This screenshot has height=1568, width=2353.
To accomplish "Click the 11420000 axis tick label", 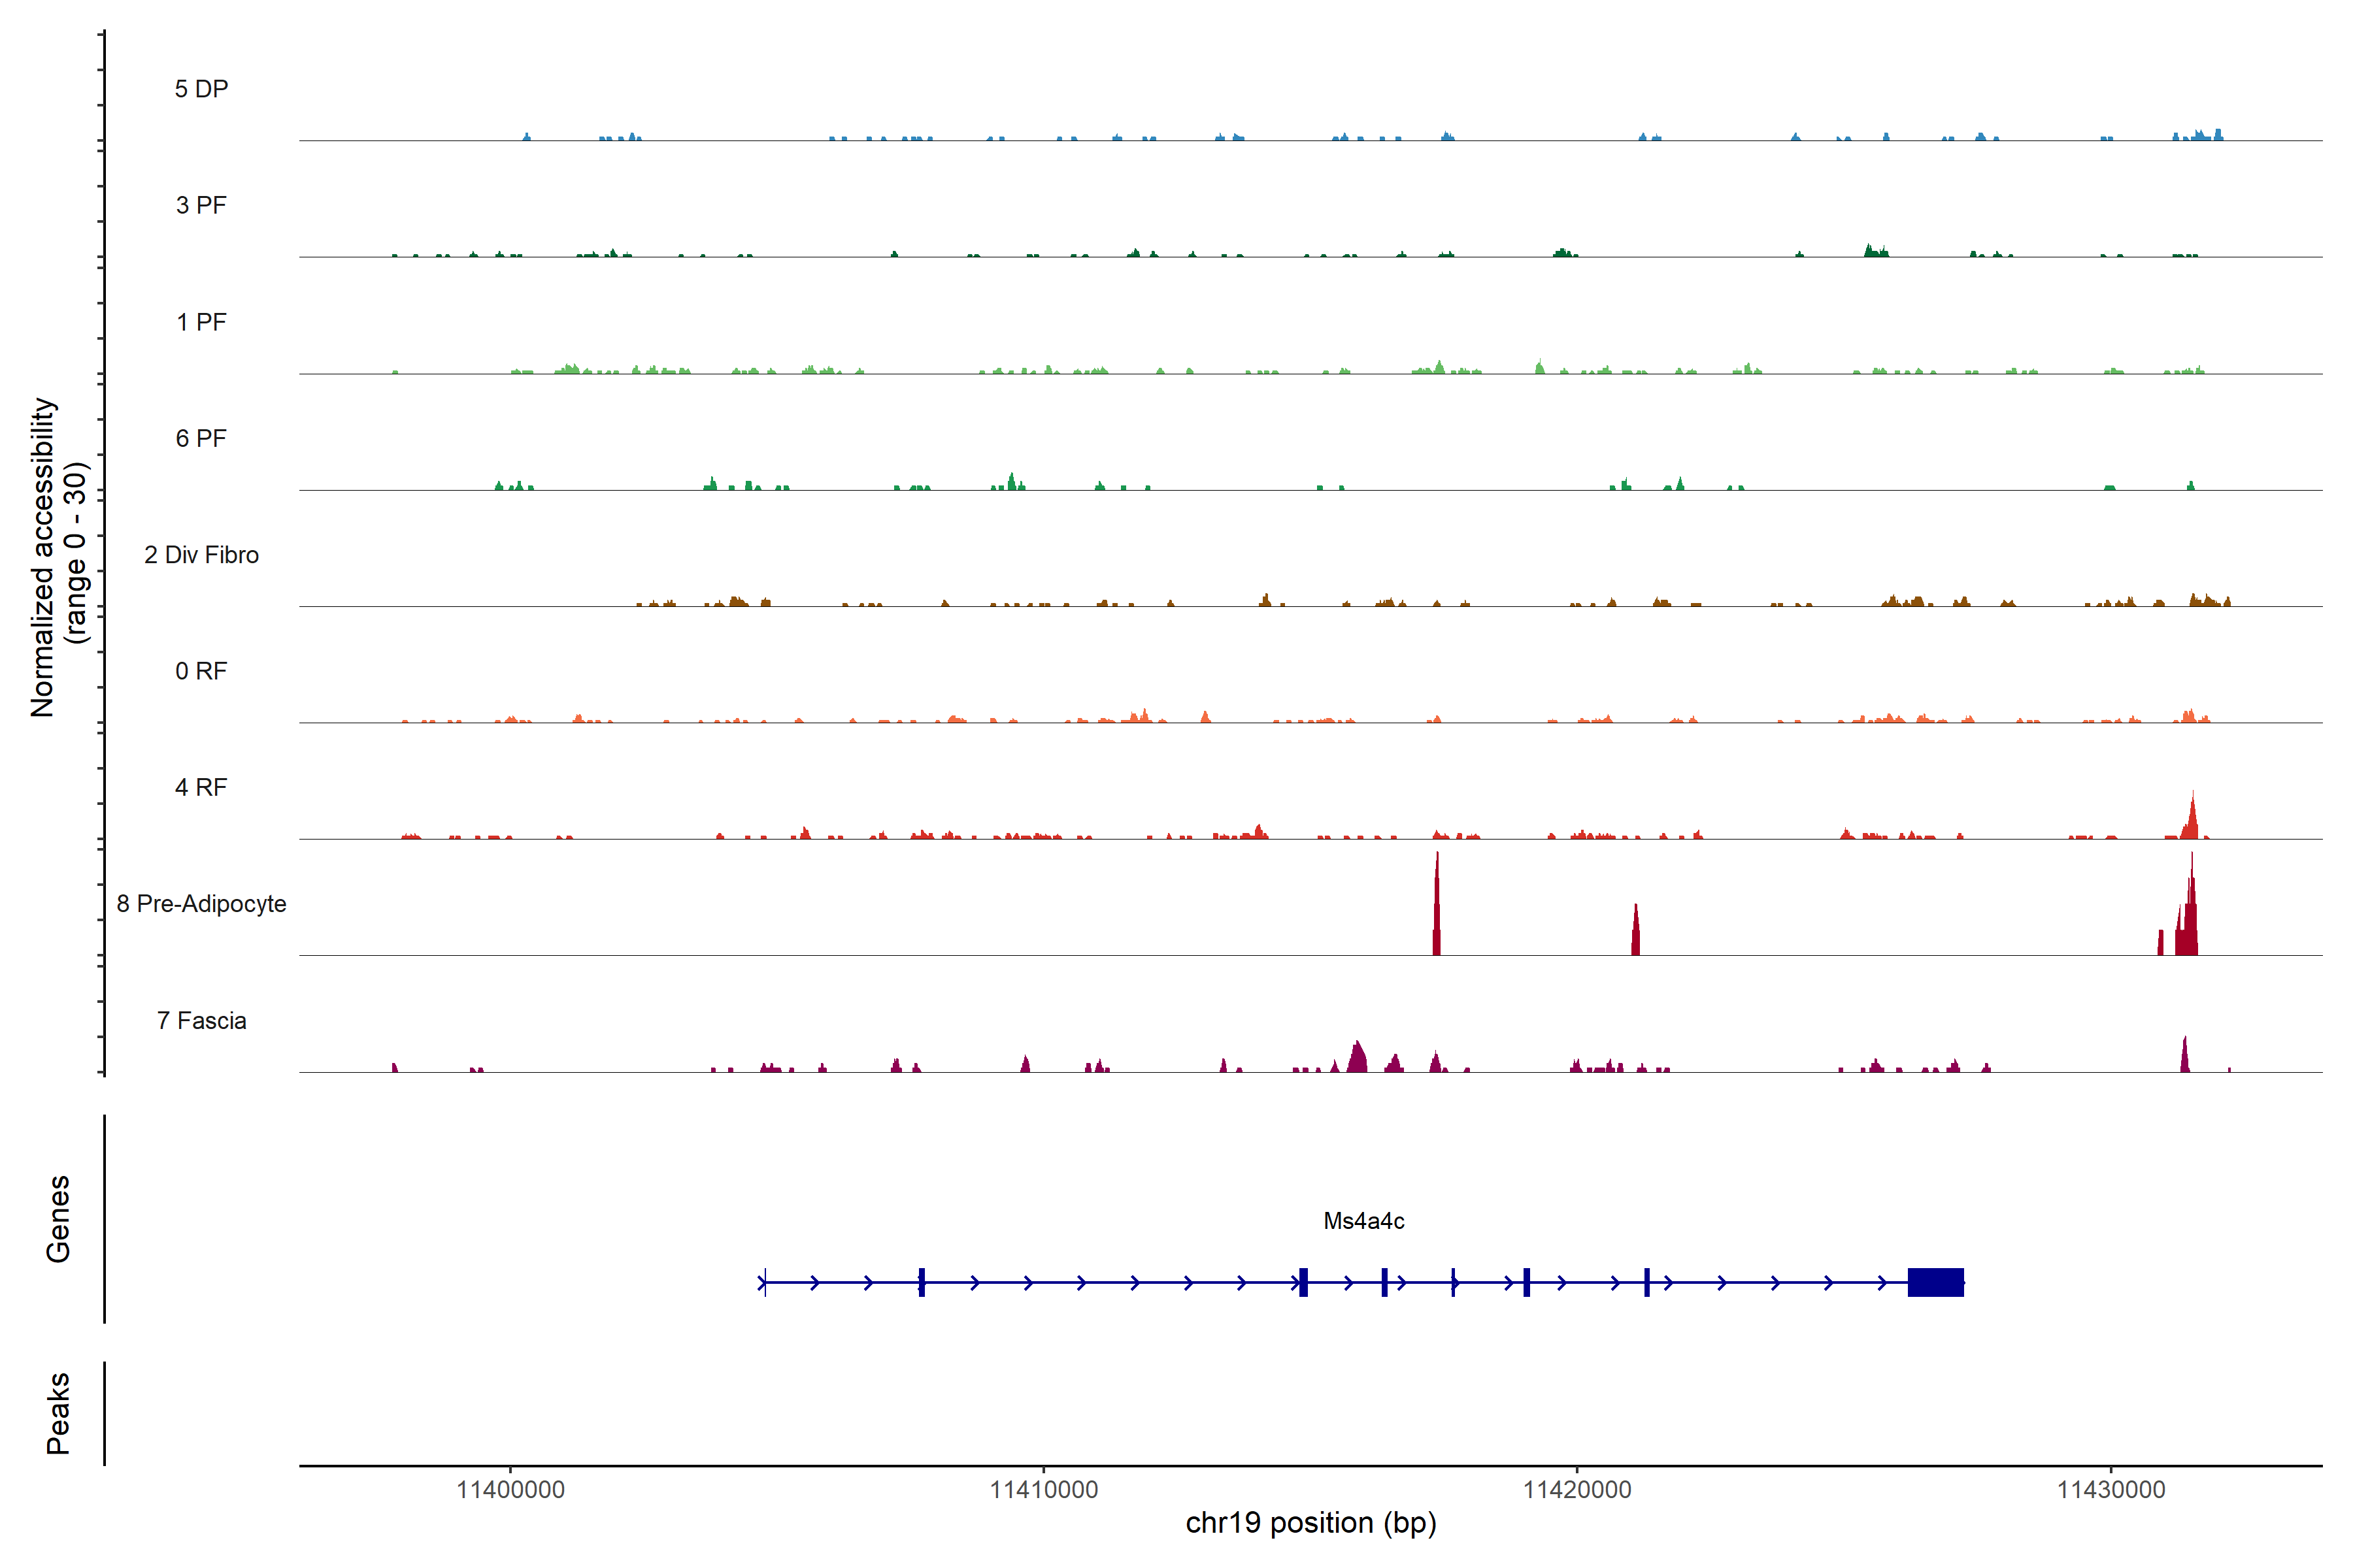I will tap(1577, 1490).
